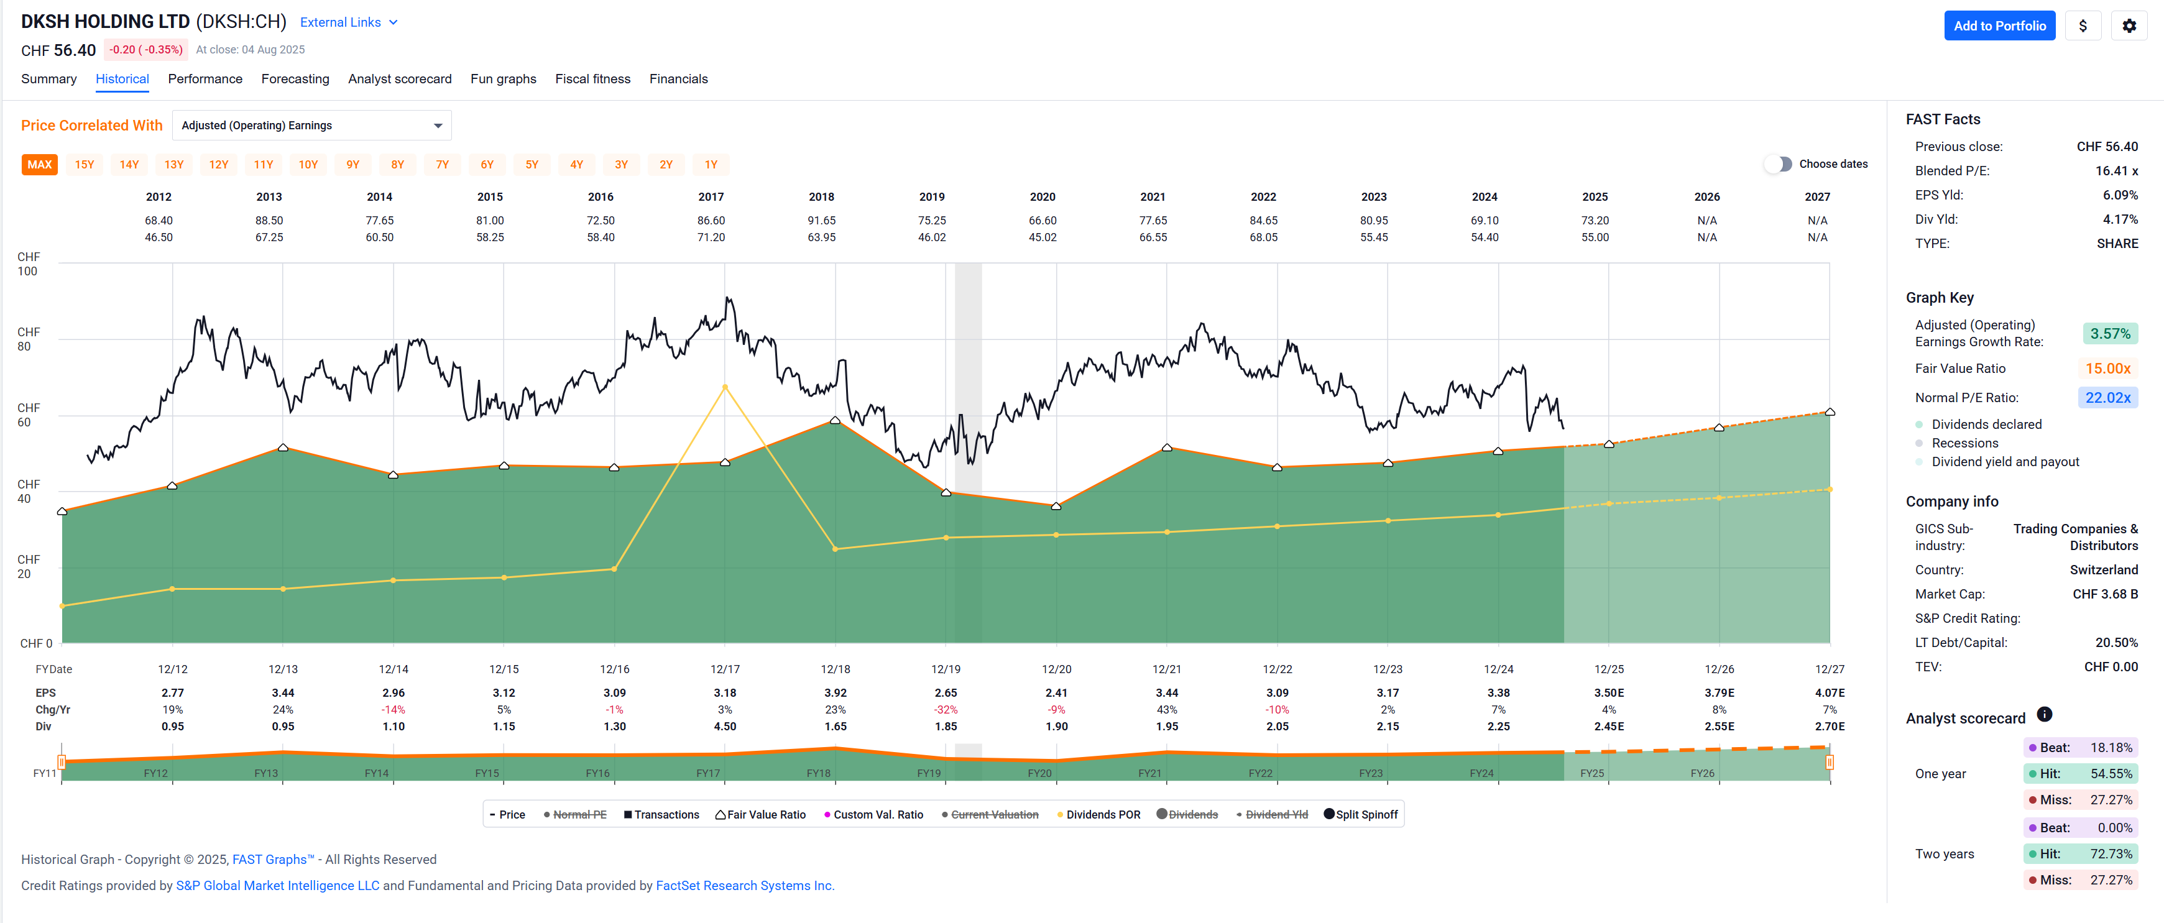This screenshot has height=923, width=2164.
Task: Toggle Split Spinoff legend item
Action: click(x=1361, y=815)
